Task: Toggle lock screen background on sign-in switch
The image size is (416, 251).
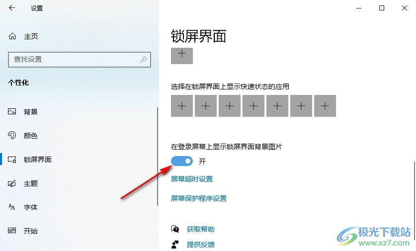Action: coord(182,161)
